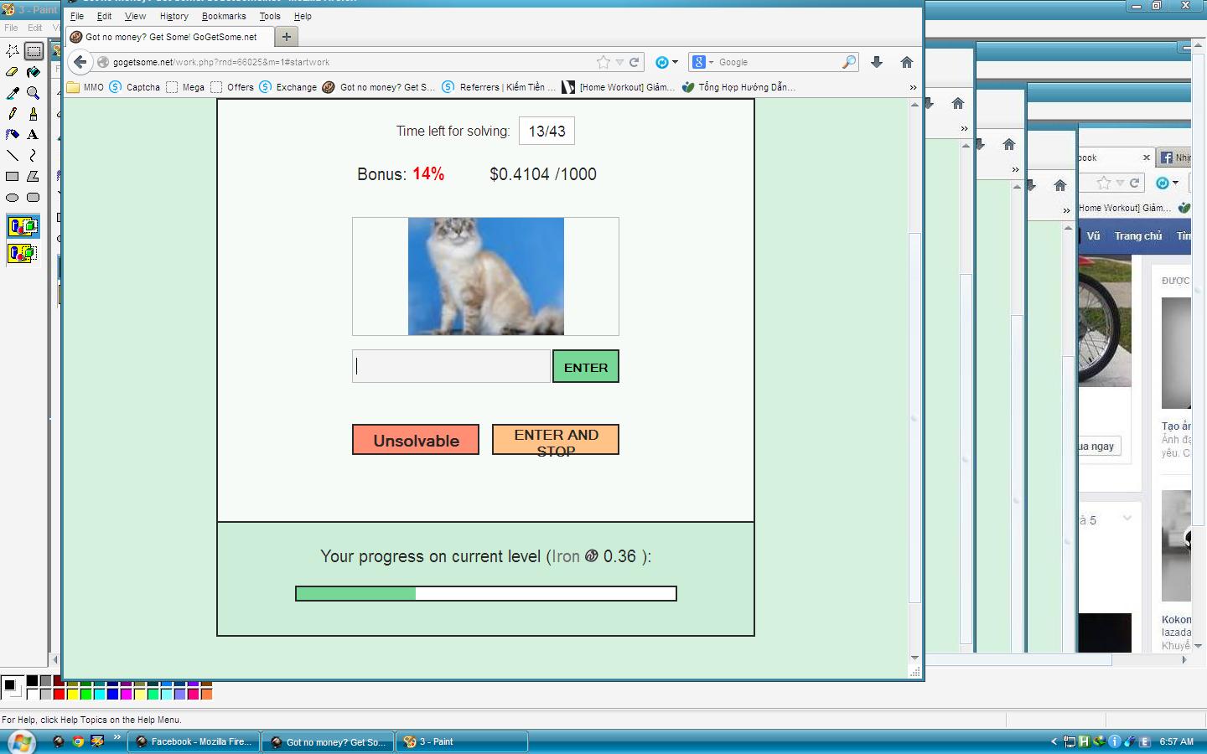Image resolution: width=1207 pixels, height=754 pixels.
Task: Enable transparent selection option in Paint
Action: 23,252
